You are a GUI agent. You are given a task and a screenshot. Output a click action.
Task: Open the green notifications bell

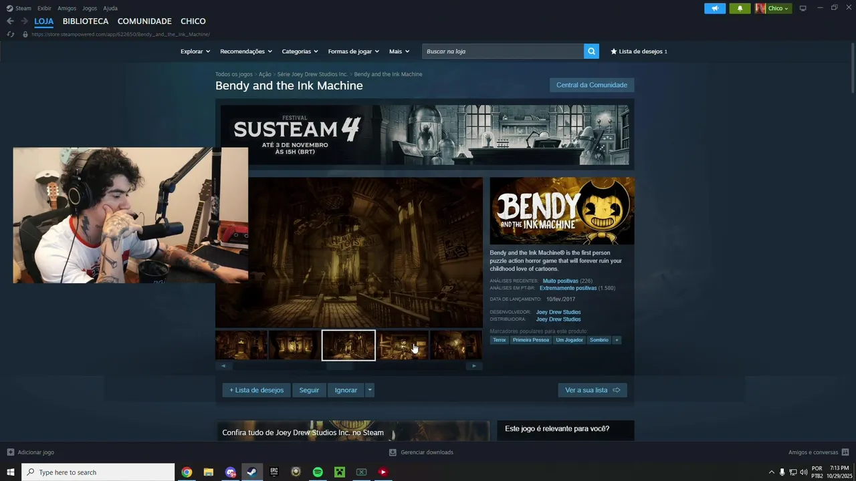(740, 9)
